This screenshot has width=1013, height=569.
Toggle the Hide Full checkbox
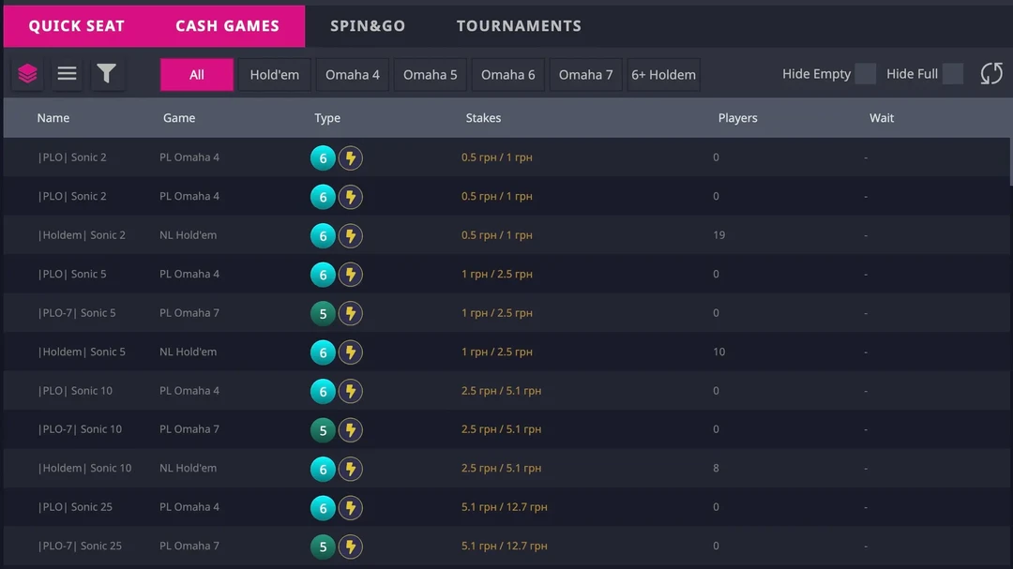tap(953, 74)
